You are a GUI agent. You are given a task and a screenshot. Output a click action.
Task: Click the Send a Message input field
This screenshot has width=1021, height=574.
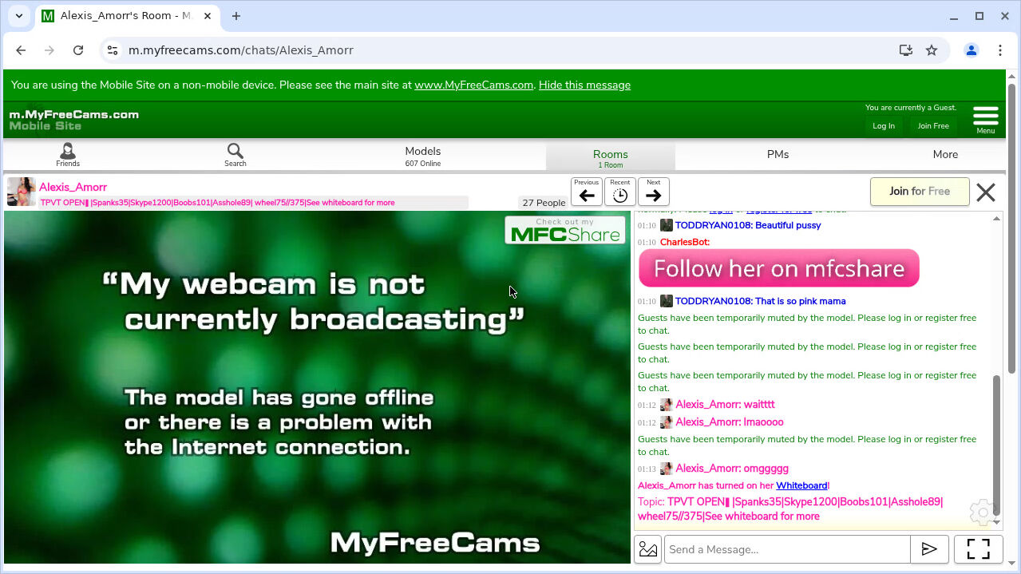[x=787, y=549]
